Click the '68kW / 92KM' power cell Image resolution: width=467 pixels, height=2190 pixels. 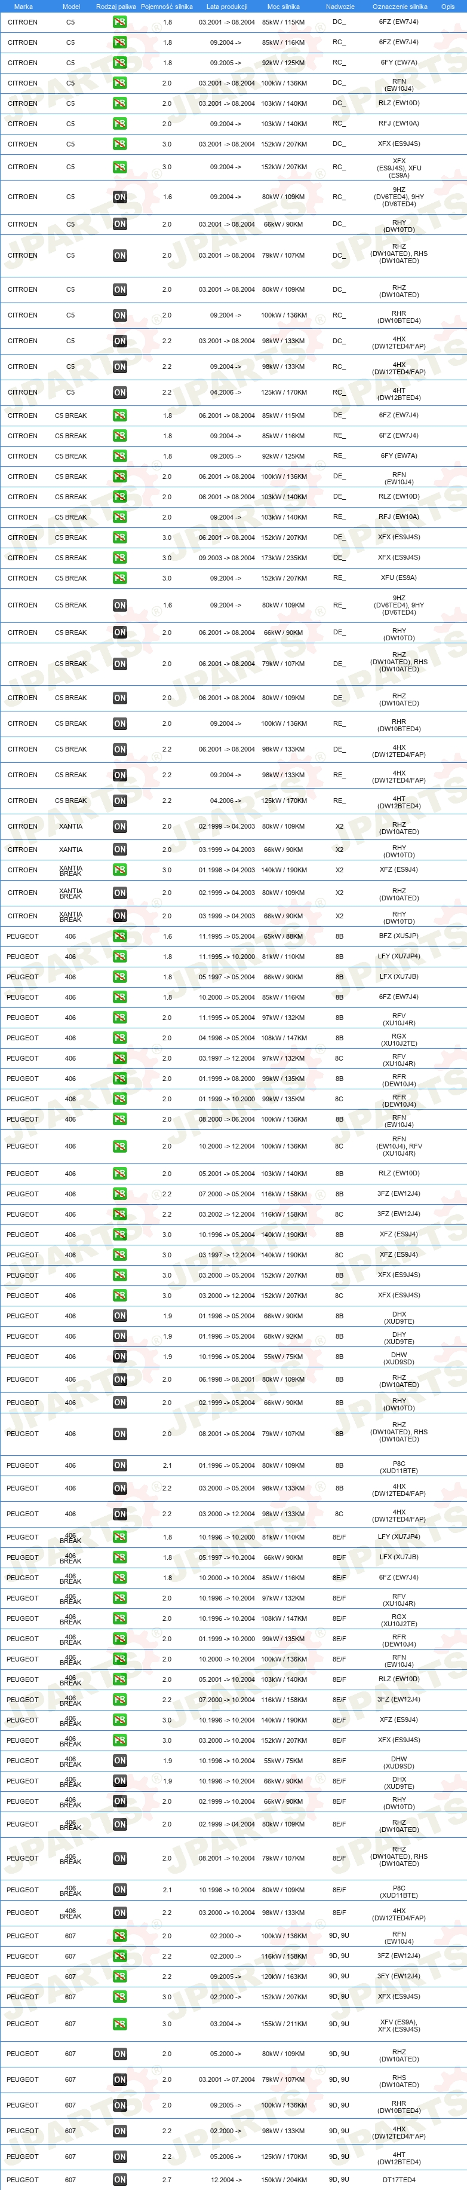(284, 1336)
